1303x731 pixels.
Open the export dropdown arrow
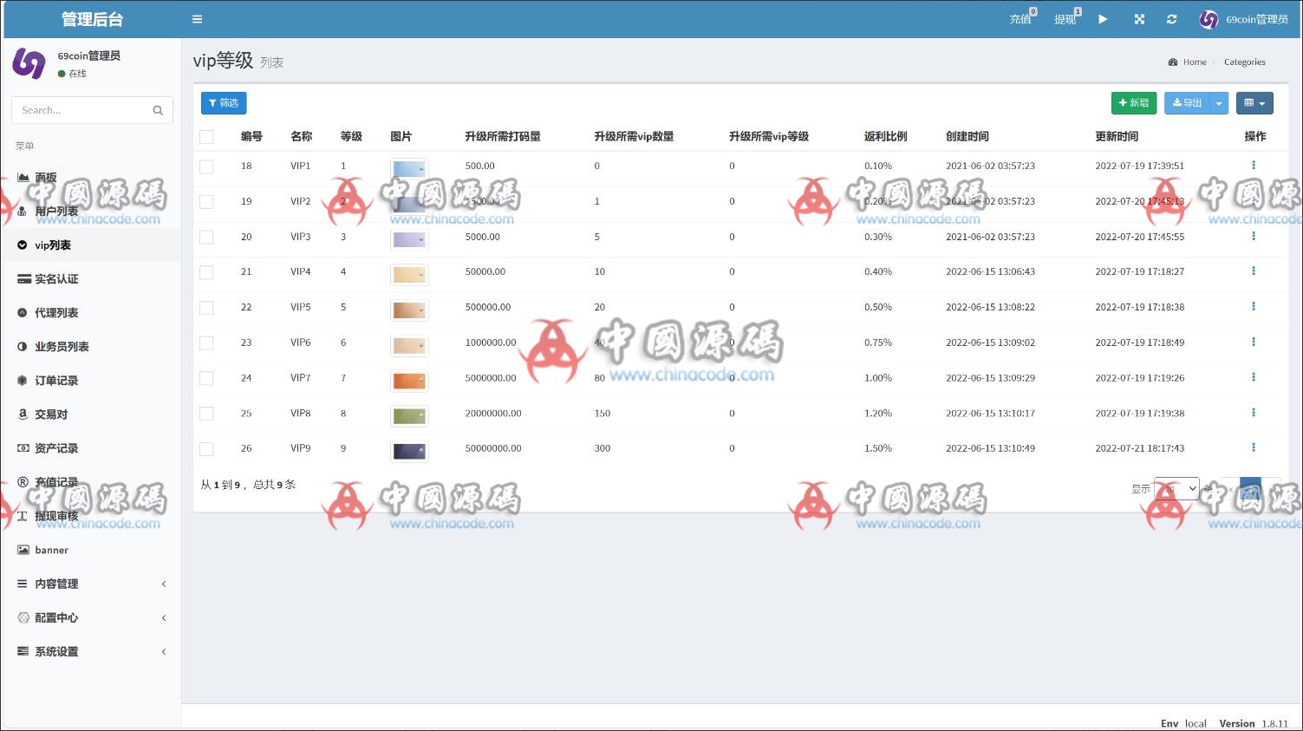[1219, 103]
